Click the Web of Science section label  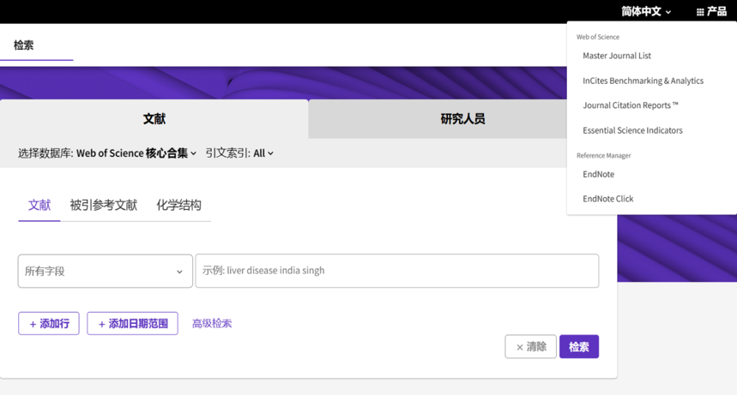click(x=598, y=37)
